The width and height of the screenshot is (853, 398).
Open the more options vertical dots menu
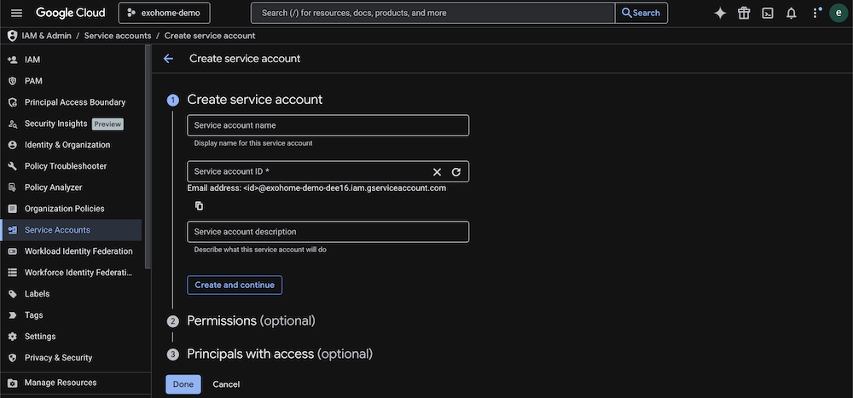815,13
